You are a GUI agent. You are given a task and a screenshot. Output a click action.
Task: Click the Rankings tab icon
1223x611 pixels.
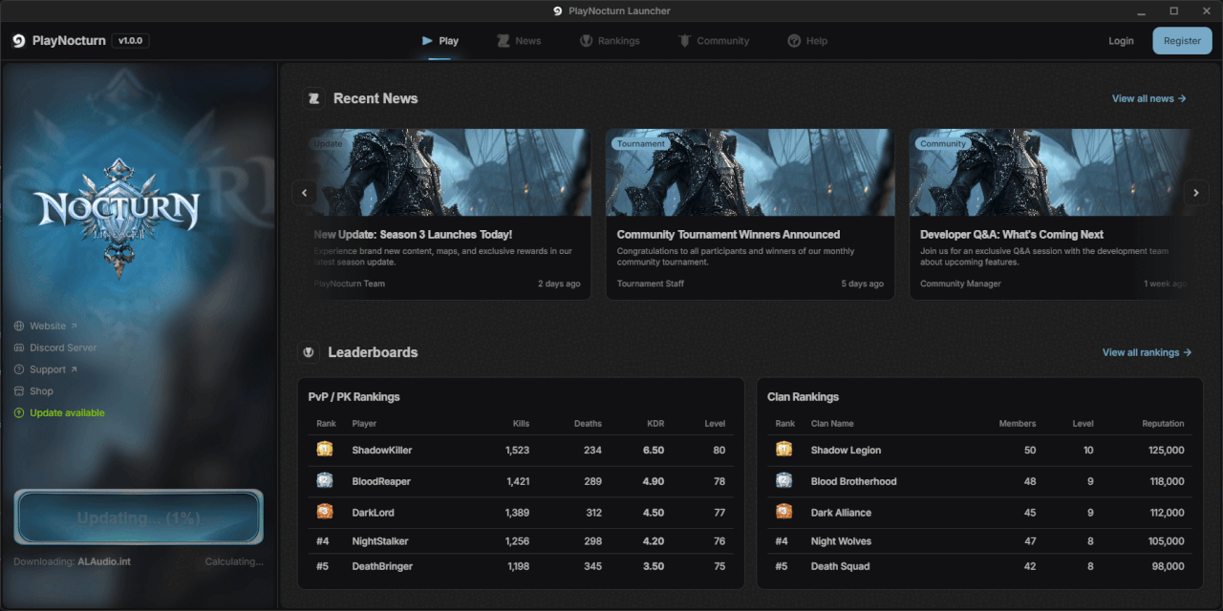click(587, 41)
